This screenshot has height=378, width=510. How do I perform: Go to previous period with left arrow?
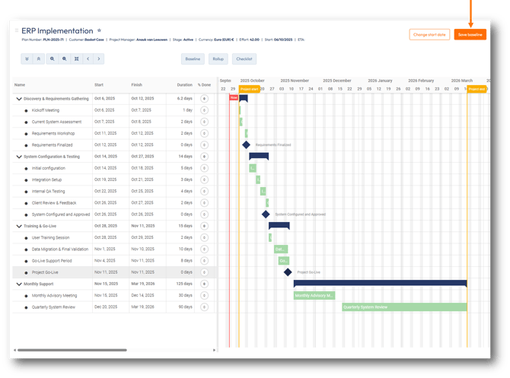click(x=88, y=59)
